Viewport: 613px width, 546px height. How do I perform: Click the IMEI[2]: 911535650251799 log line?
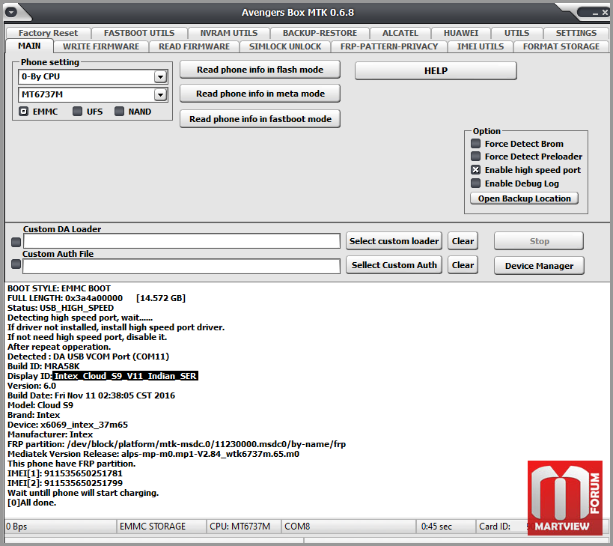[65, 483]
